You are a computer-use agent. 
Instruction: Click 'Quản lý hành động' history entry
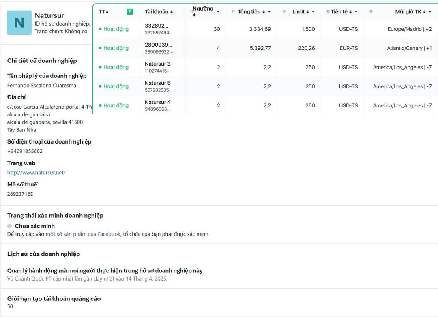[105, 271]
